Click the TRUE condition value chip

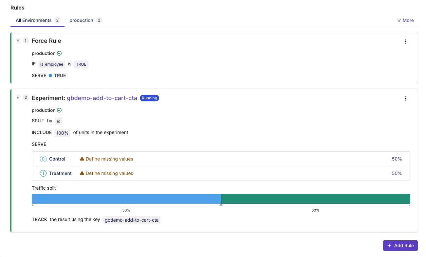point(81,64)
